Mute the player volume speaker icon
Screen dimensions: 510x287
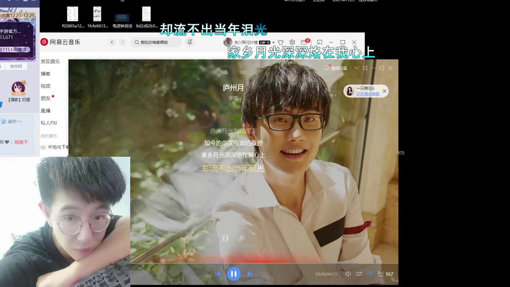(x=348, y=274)
